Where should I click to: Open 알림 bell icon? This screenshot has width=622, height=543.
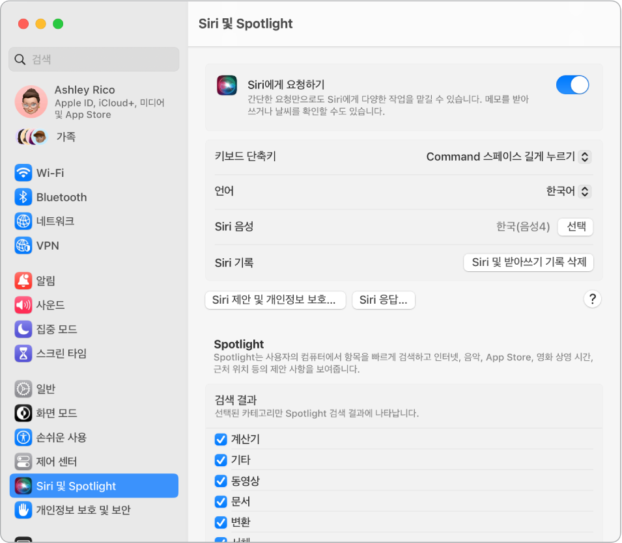point(23,280)
